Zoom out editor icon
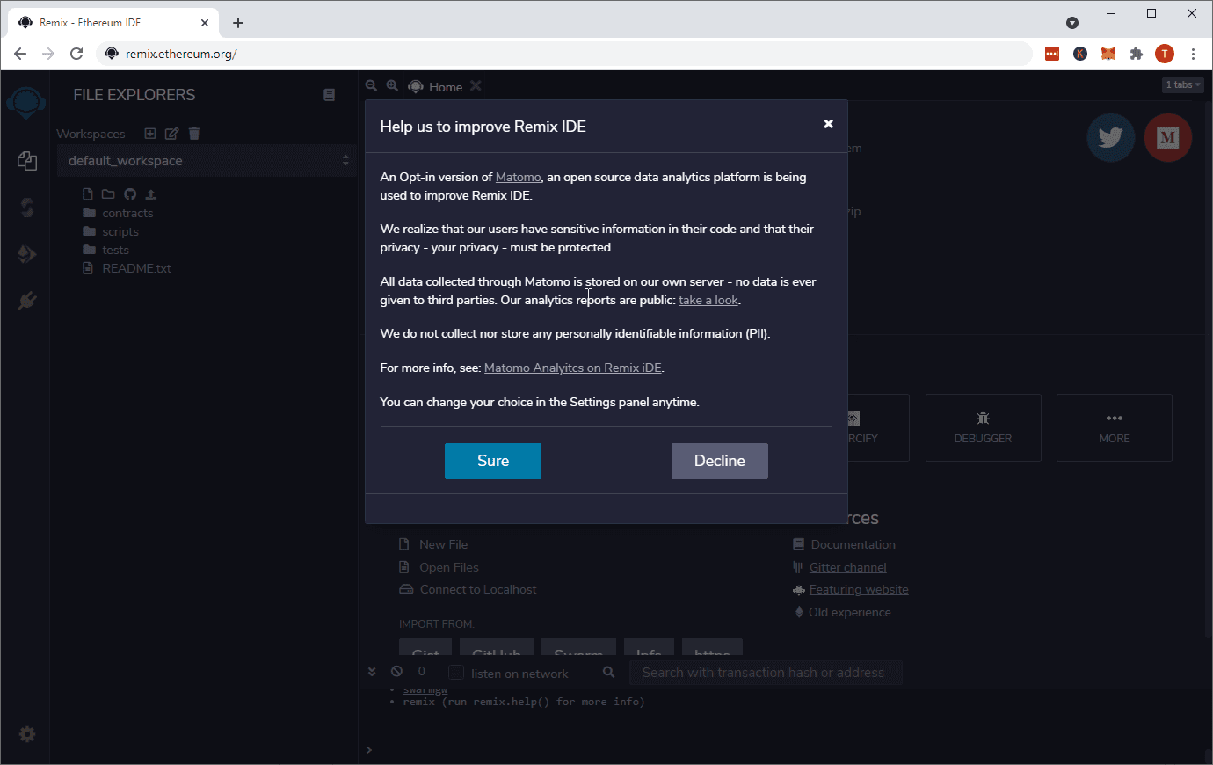Screen dimensions: 1213x765 tap(371, 85)
